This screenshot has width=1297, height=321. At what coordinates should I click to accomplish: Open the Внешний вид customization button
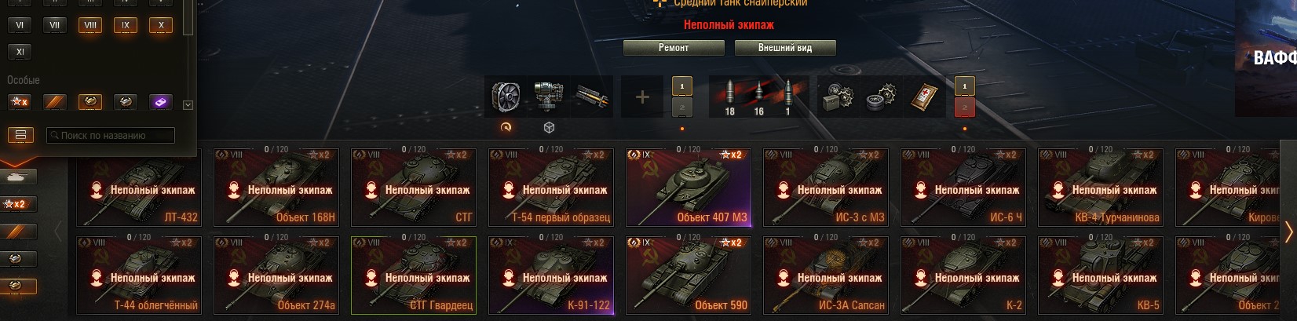click(785, 48)
